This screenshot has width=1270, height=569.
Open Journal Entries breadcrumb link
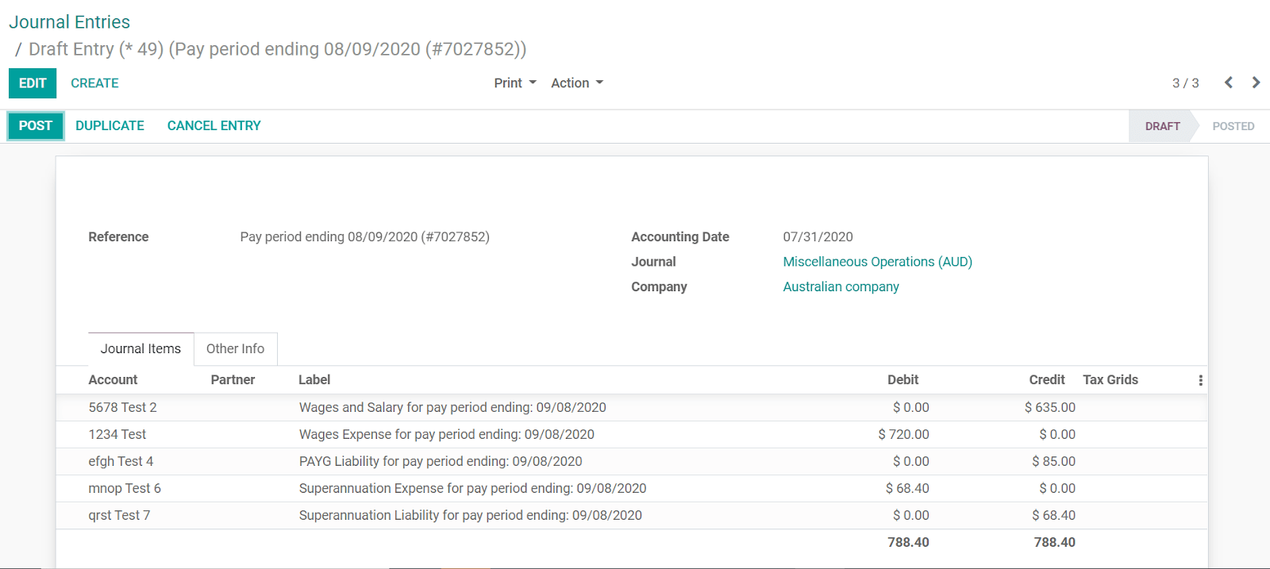(x=69, y=22)
